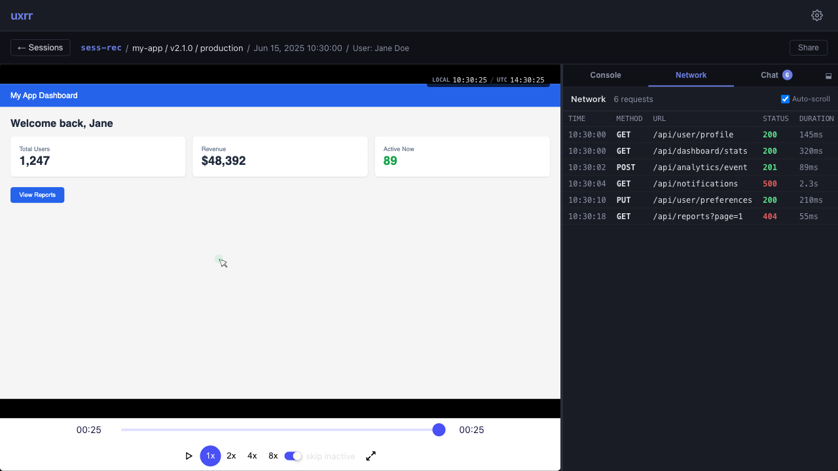The image size is (838, 471).
Task: Click the Share button
Action: 808,47
